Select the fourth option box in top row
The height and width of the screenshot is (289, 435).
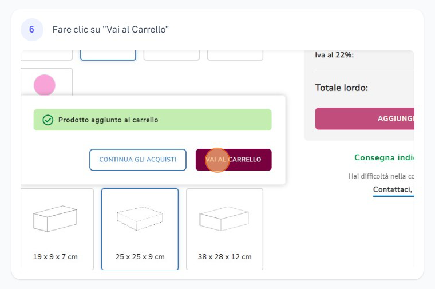tap(235, 55)
